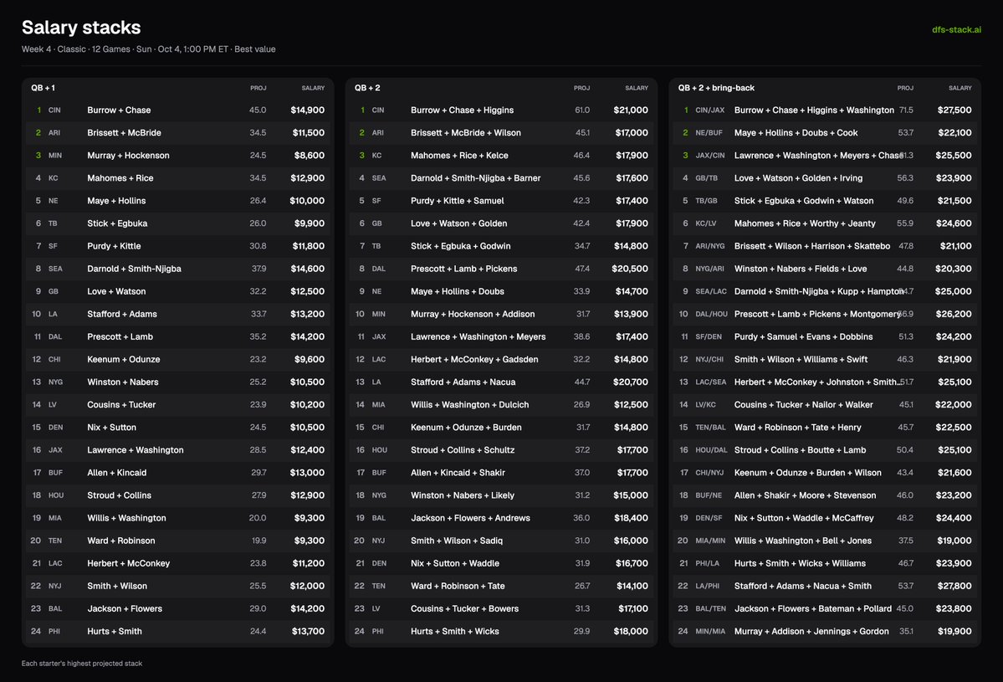Viewport: 1003px width, 682px height.
Task: Click the "Purdy + Kittle + Samuel" stack
Action: click(458, 201)
